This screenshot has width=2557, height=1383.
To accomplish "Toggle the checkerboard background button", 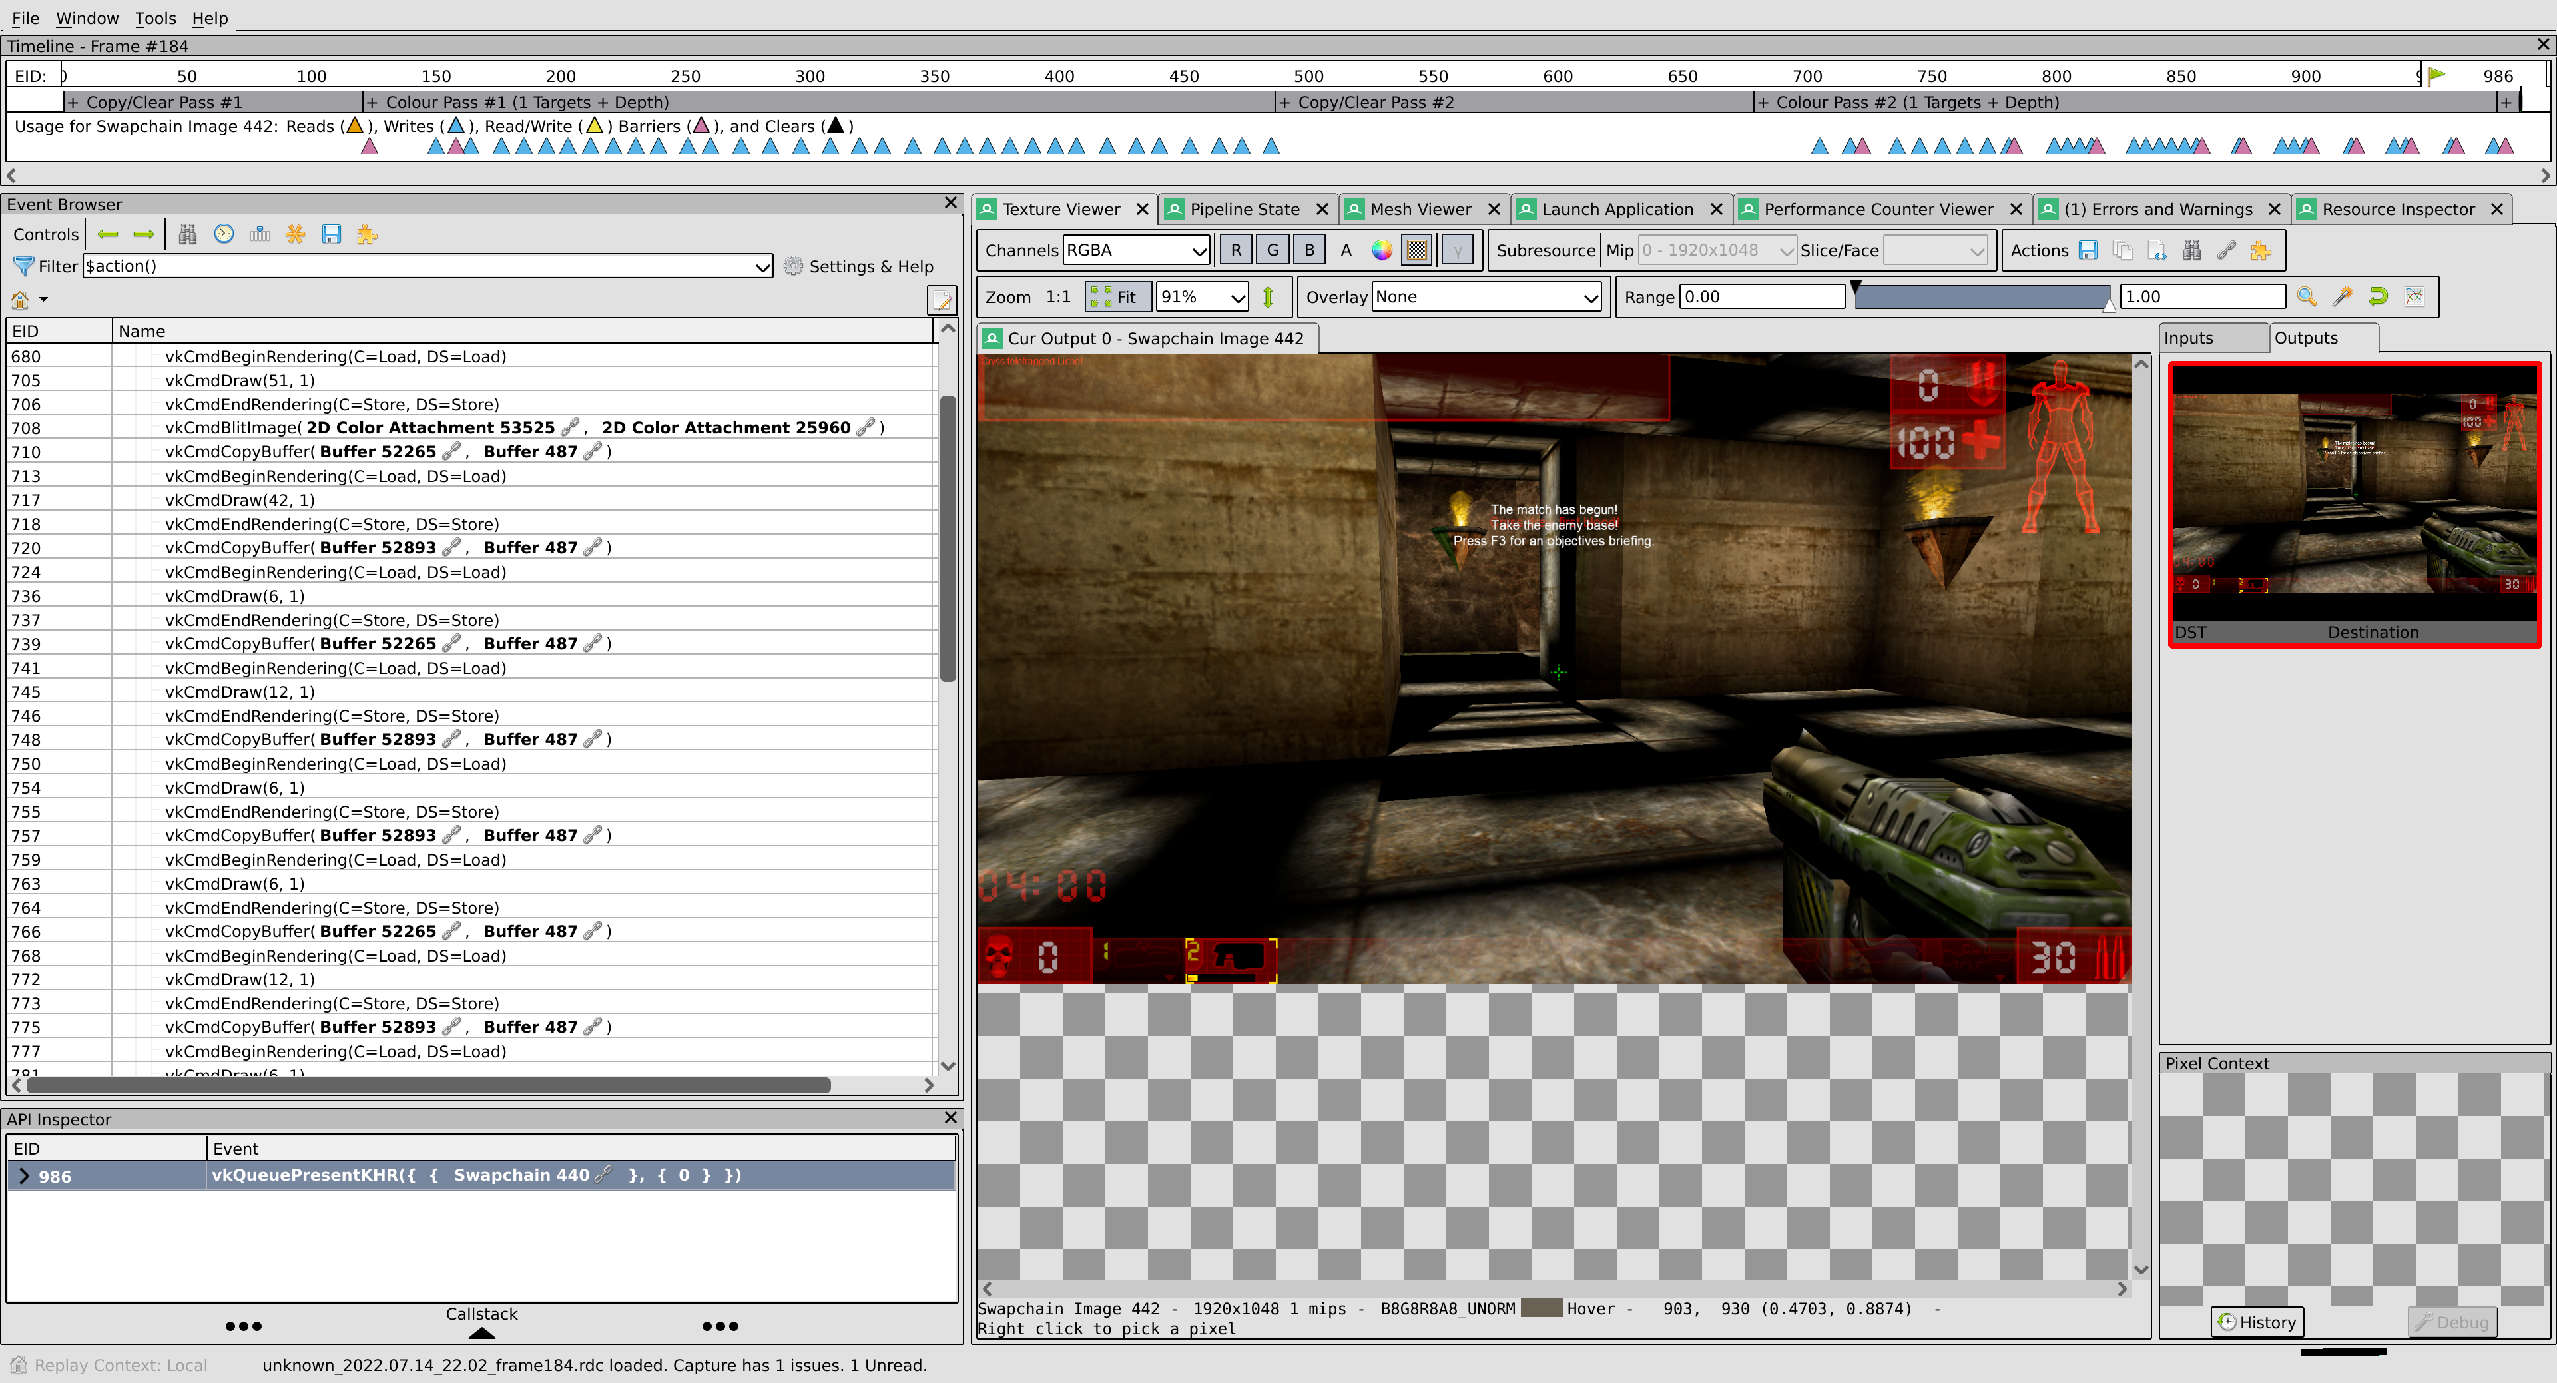I will (x=1418, y=250).
